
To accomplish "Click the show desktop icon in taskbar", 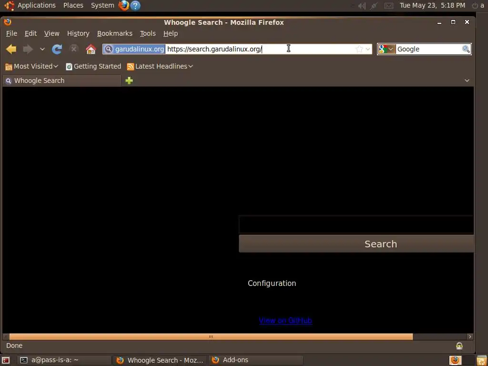I will pyautogui.click(x=6, y=360).
